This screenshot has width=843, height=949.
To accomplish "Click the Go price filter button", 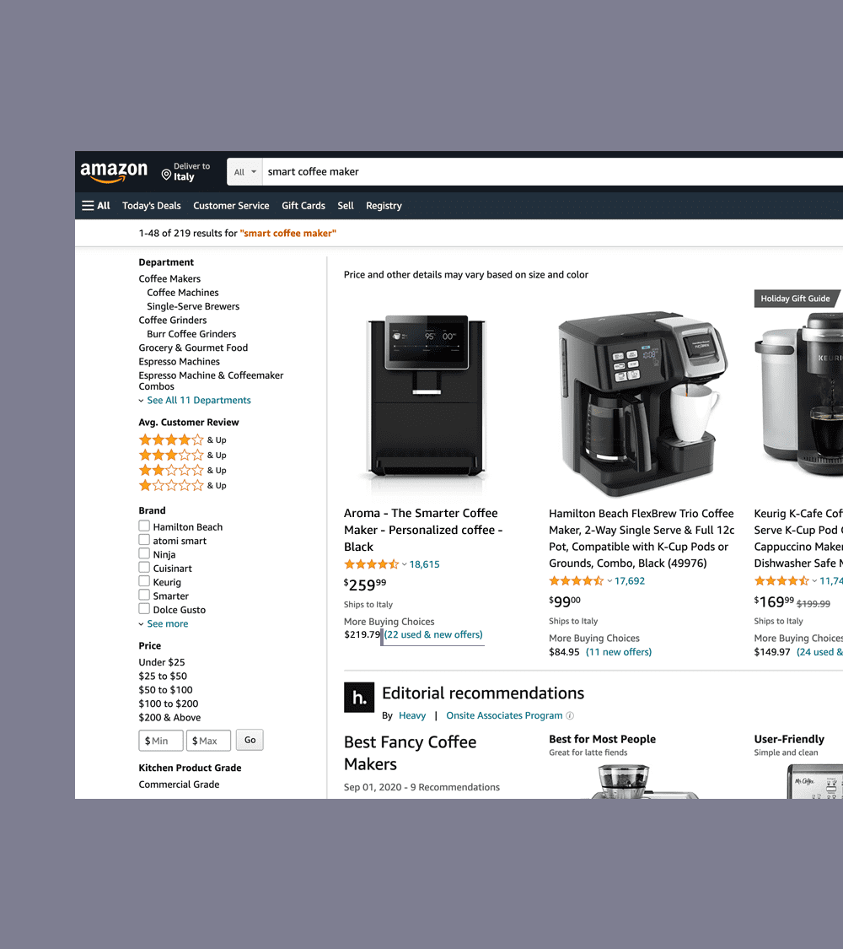I will [250, 740].
